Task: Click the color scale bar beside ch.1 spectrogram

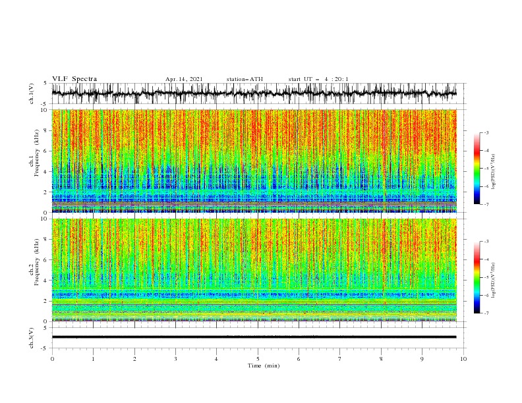Action: [477, 169]
